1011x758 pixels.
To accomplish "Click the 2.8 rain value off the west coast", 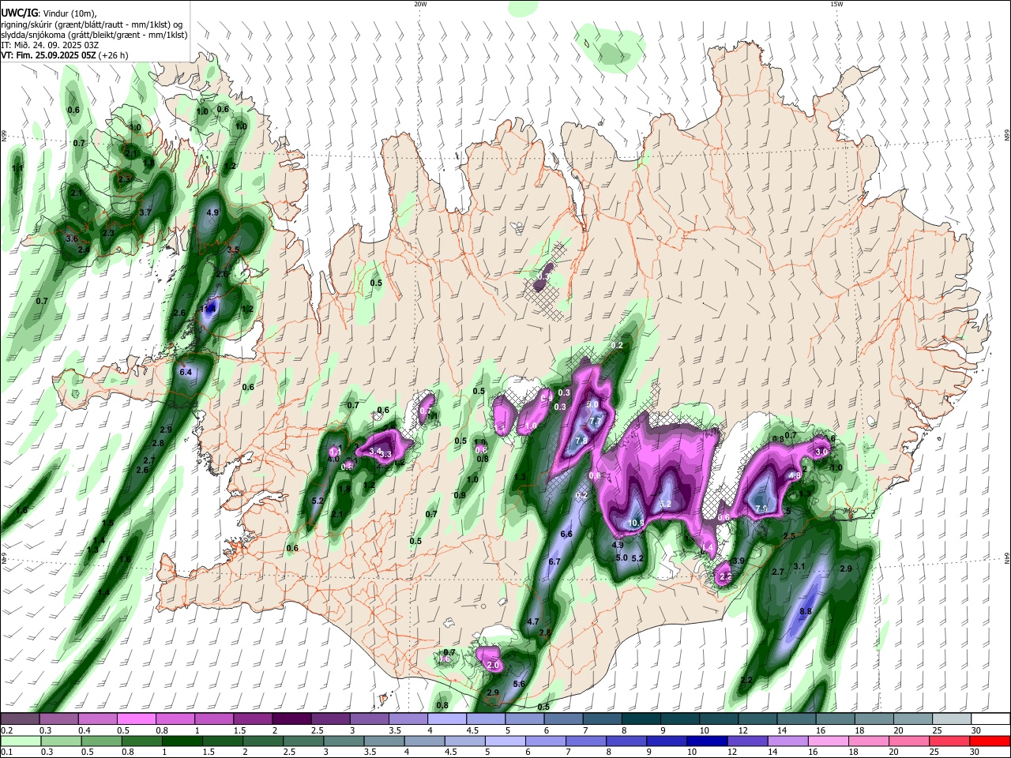I will coord(157,444).
